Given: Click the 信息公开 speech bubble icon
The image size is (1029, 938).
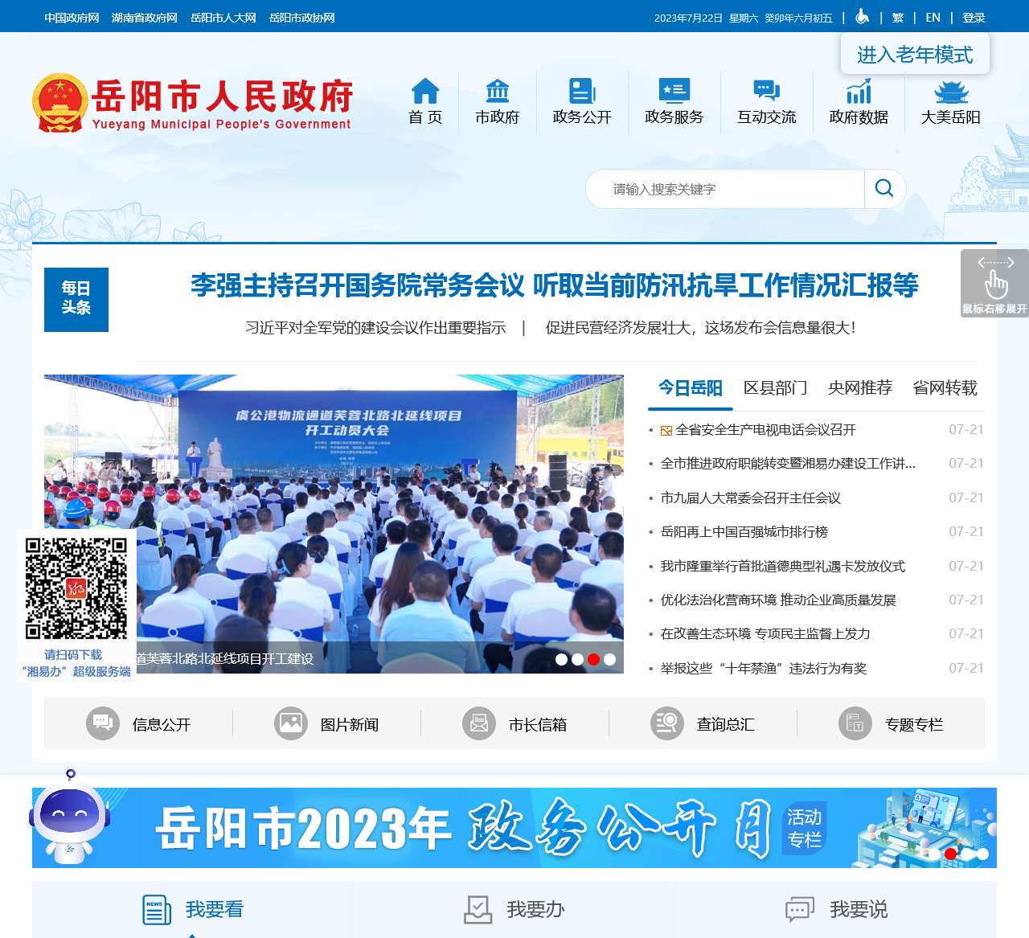Looking at the screenshot, I should [103, 723].
